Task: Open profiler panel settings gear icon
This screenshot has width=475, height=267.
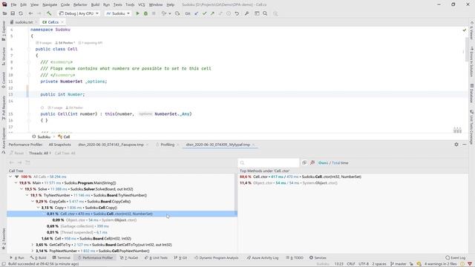Action: (x=456, y=145)
